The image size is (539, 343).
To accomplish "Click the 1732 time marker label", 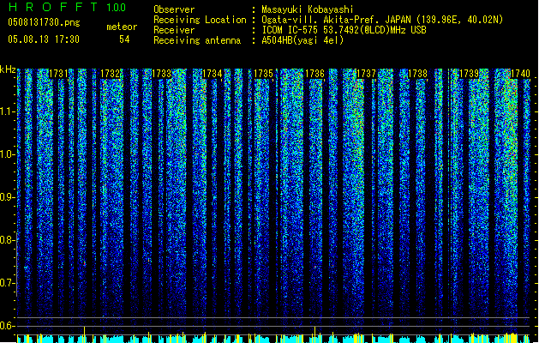I will [110, 74].
